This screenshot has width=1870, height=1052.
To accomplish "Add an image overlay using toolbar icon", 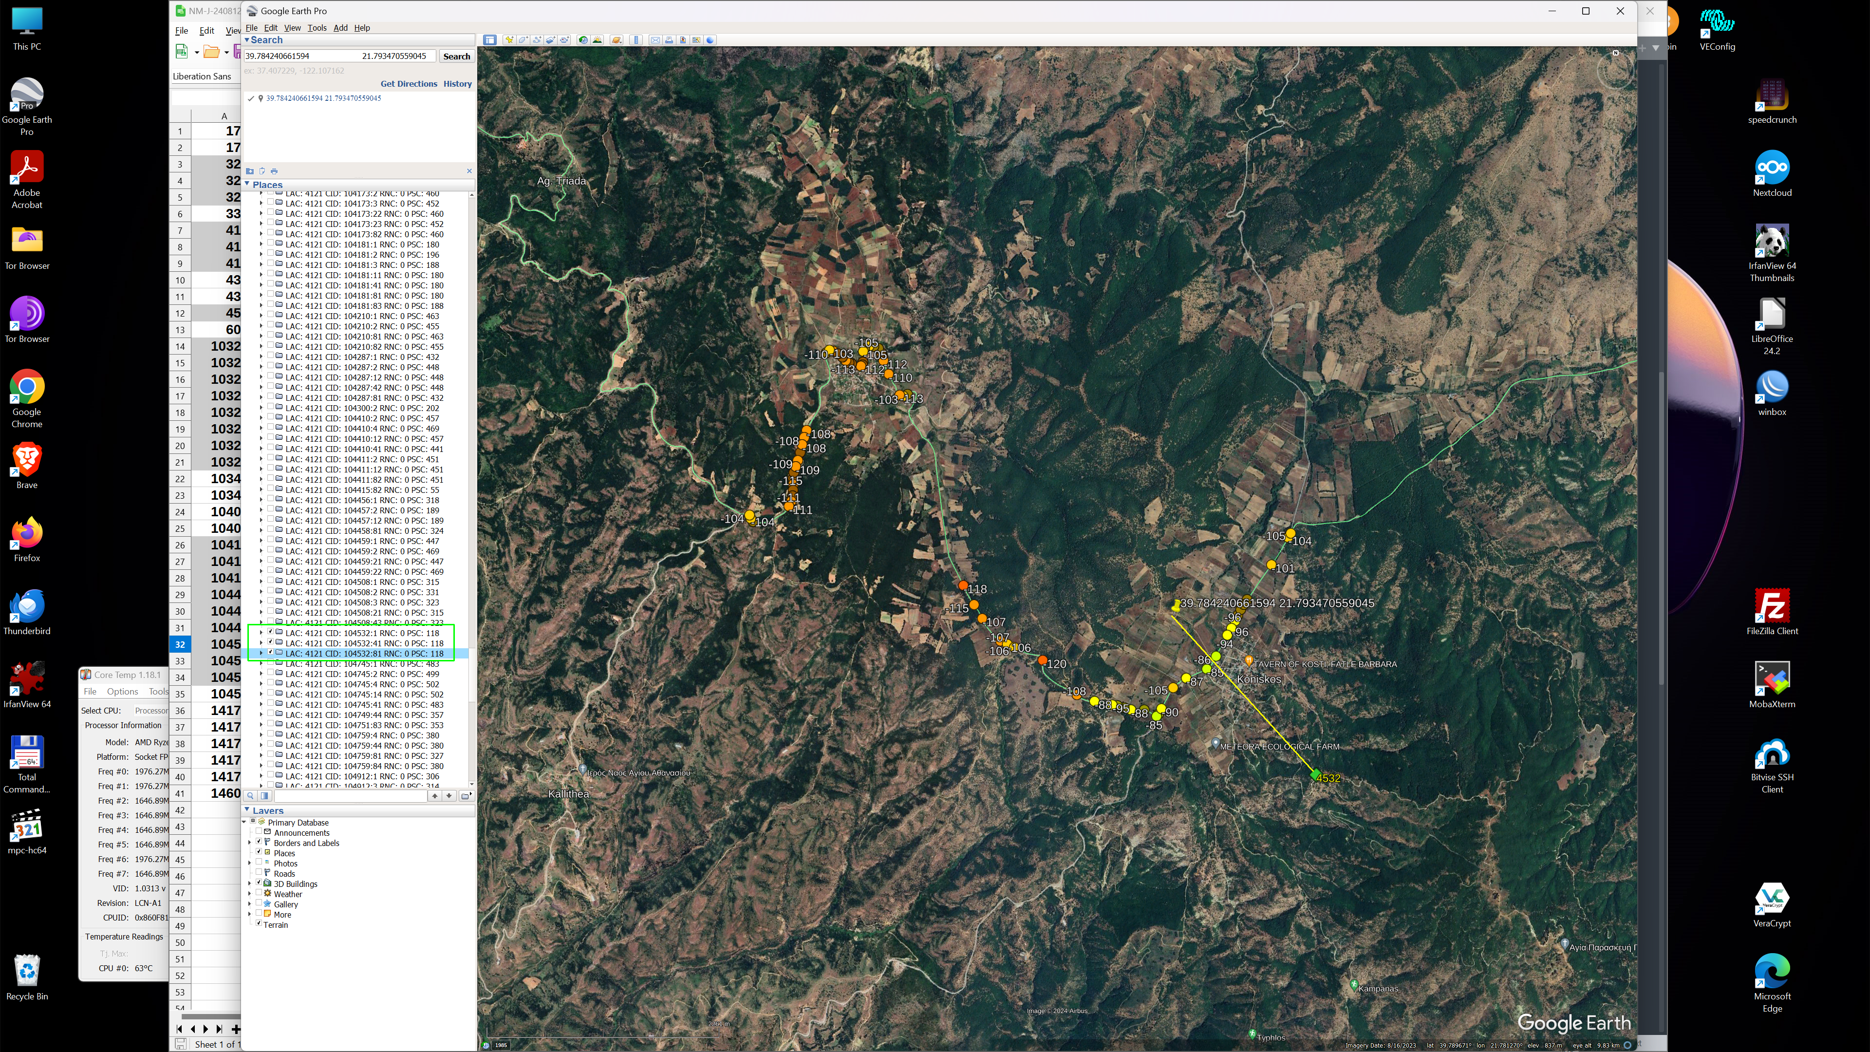I will pyautogui.click(x=551, y=40).
